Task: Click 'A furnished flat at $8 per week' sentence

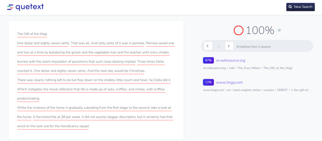Action: [57, 117]
